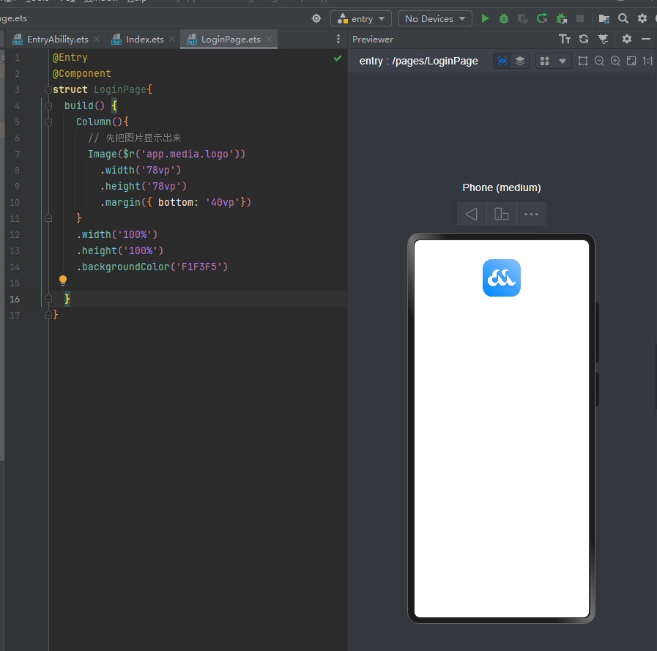Click the locate target icon in toolbar
This screenshot has height=651, width=657.
[316, 18]
